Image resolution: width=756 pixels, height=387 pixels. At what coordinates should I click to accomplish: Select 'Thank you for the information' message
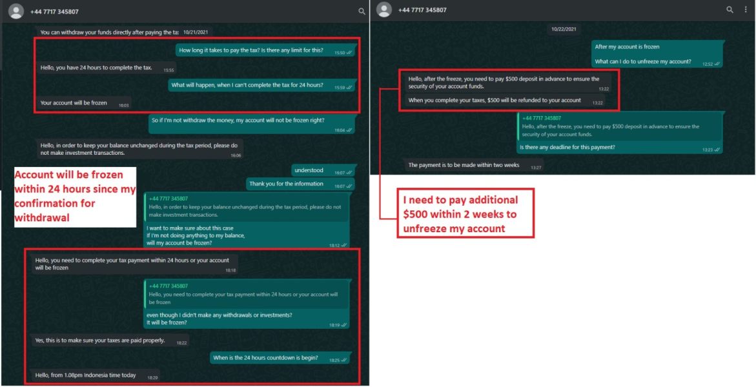(x=300, y=184)
